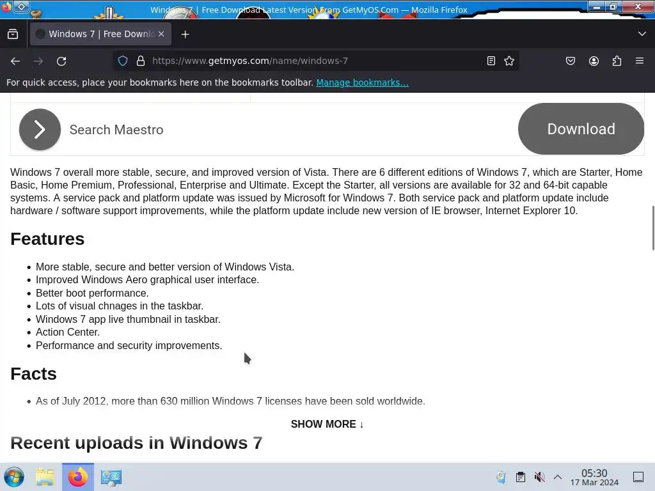Click the grey Download button
The image size is (655, 491).
581,129
